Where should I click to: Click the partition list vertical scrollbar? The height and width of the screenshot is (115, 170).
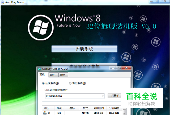(x=124, y=112)
